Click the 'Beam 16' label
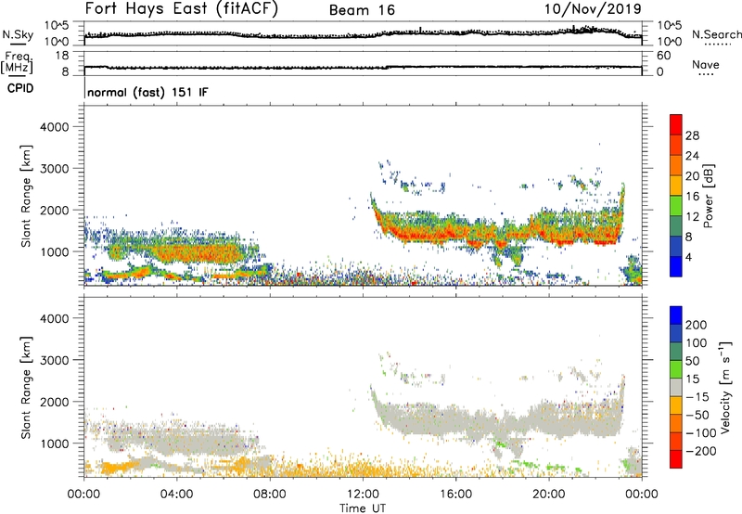This screenshot has height=514, width=742. tap(362, 10)
